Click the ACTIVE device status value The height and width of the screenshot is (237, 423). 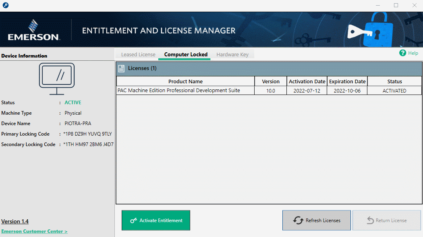point(73,103)
